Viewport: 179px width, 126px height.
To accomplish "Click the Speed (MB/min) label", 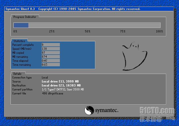I will click(22, 49).
